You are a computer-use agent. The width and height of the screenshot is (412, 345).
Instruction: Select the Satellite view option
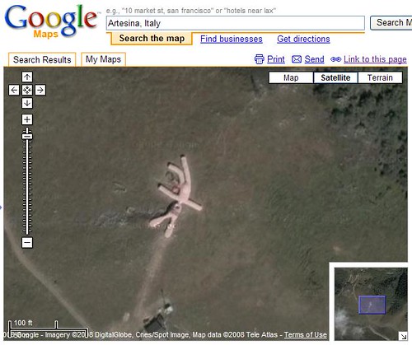point(335,77)
